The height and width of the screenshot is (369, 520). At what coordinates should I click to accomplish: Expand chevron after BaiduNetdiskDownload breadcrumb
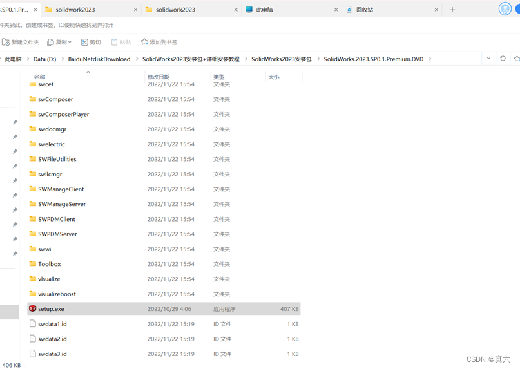pyautogui.click(x=137, y=59)
